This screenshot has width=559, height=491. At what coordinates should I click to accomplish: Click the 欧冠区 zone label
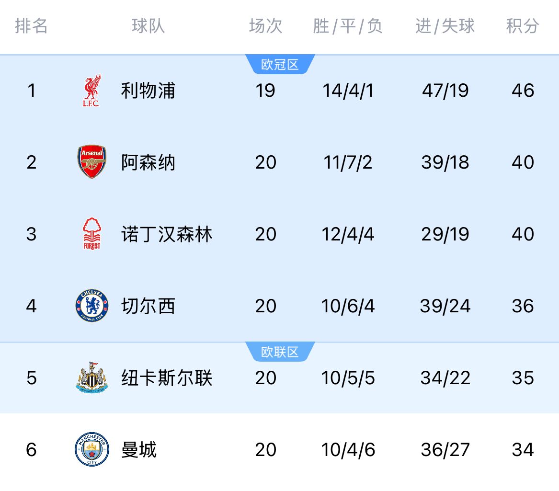tap(280, 65)
